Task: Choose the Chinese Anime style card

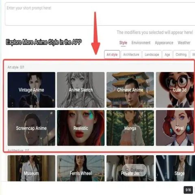Action: [x=130, y=90]
